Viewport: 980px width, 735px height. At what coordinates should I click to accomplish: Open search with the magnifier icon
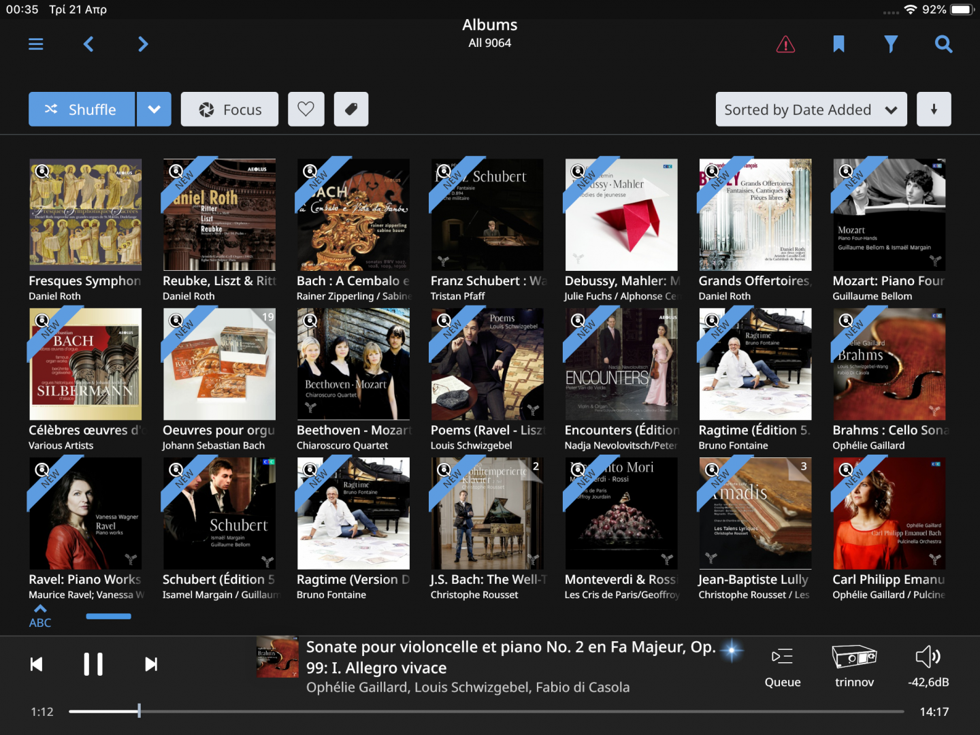click(943, 44)
